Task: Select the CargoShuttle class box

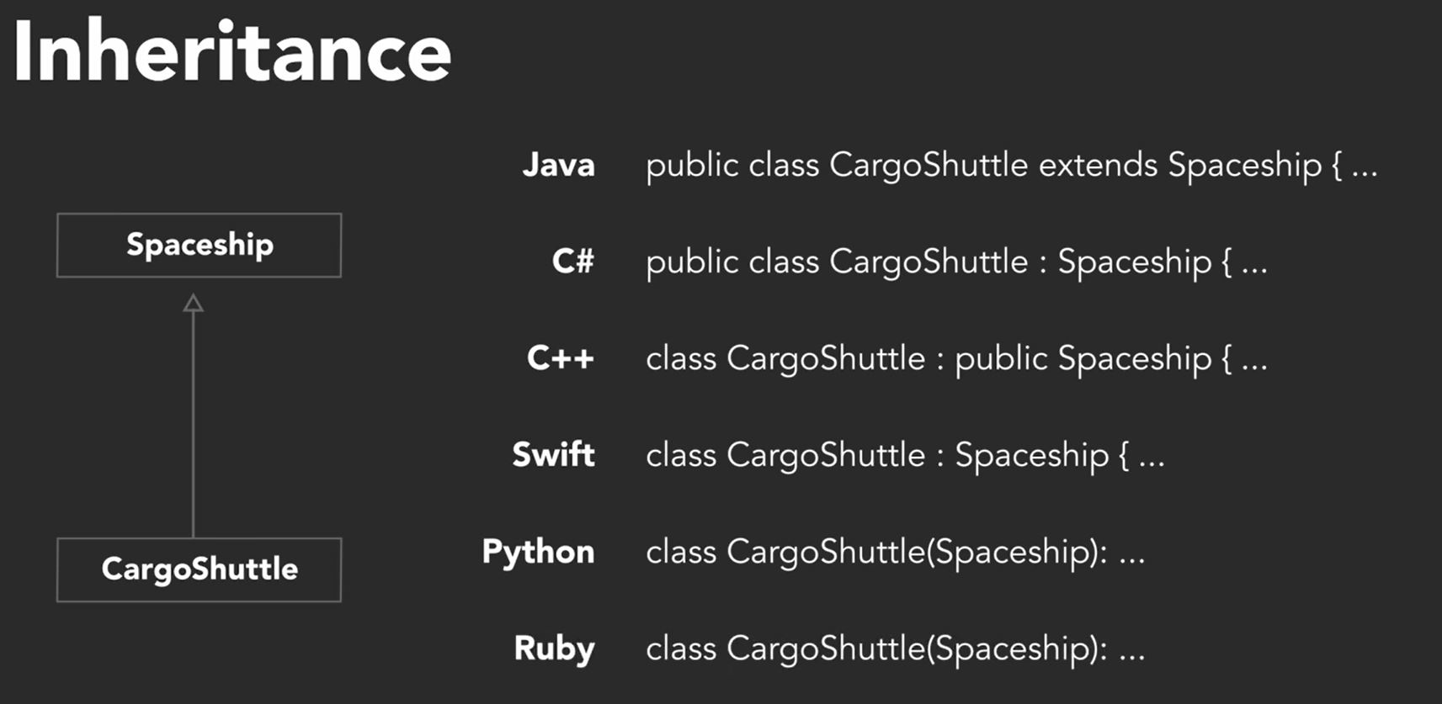Action: coord(200,569)
